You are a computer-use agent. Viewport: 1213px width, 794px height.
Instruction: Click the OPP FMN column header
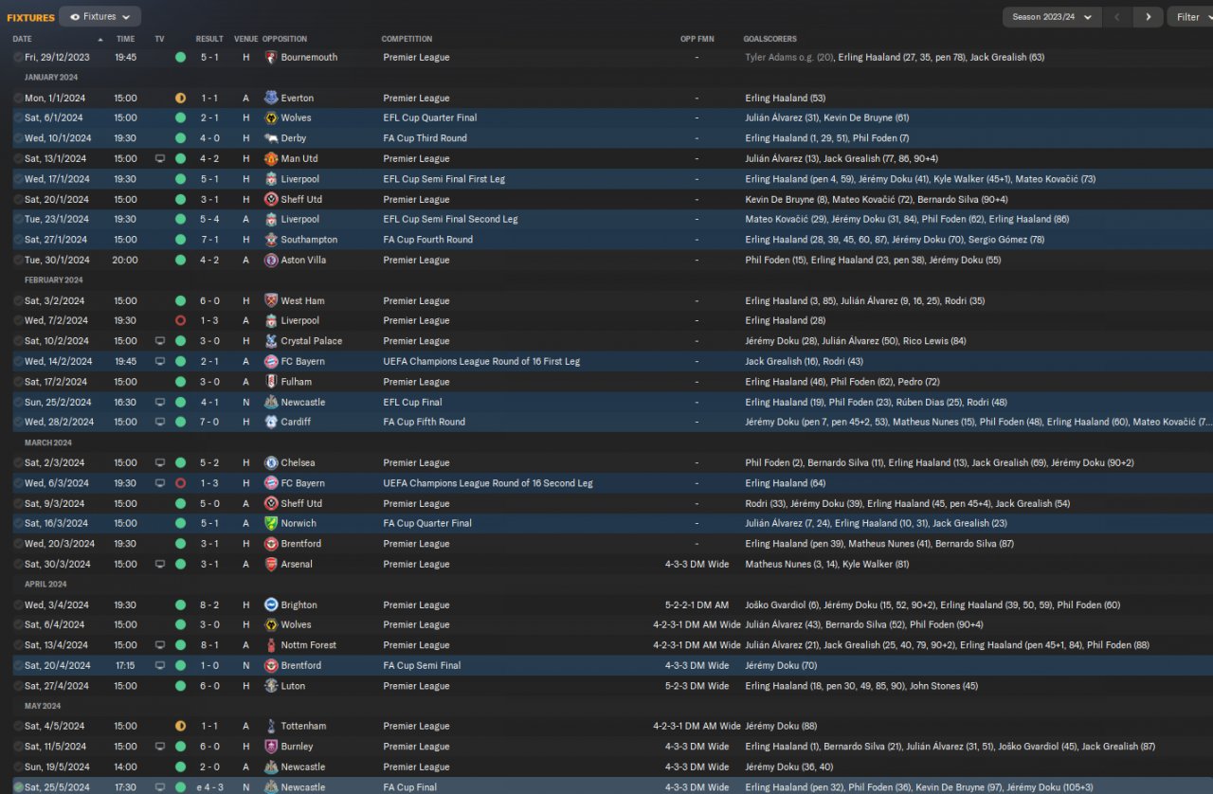(697, 40)
